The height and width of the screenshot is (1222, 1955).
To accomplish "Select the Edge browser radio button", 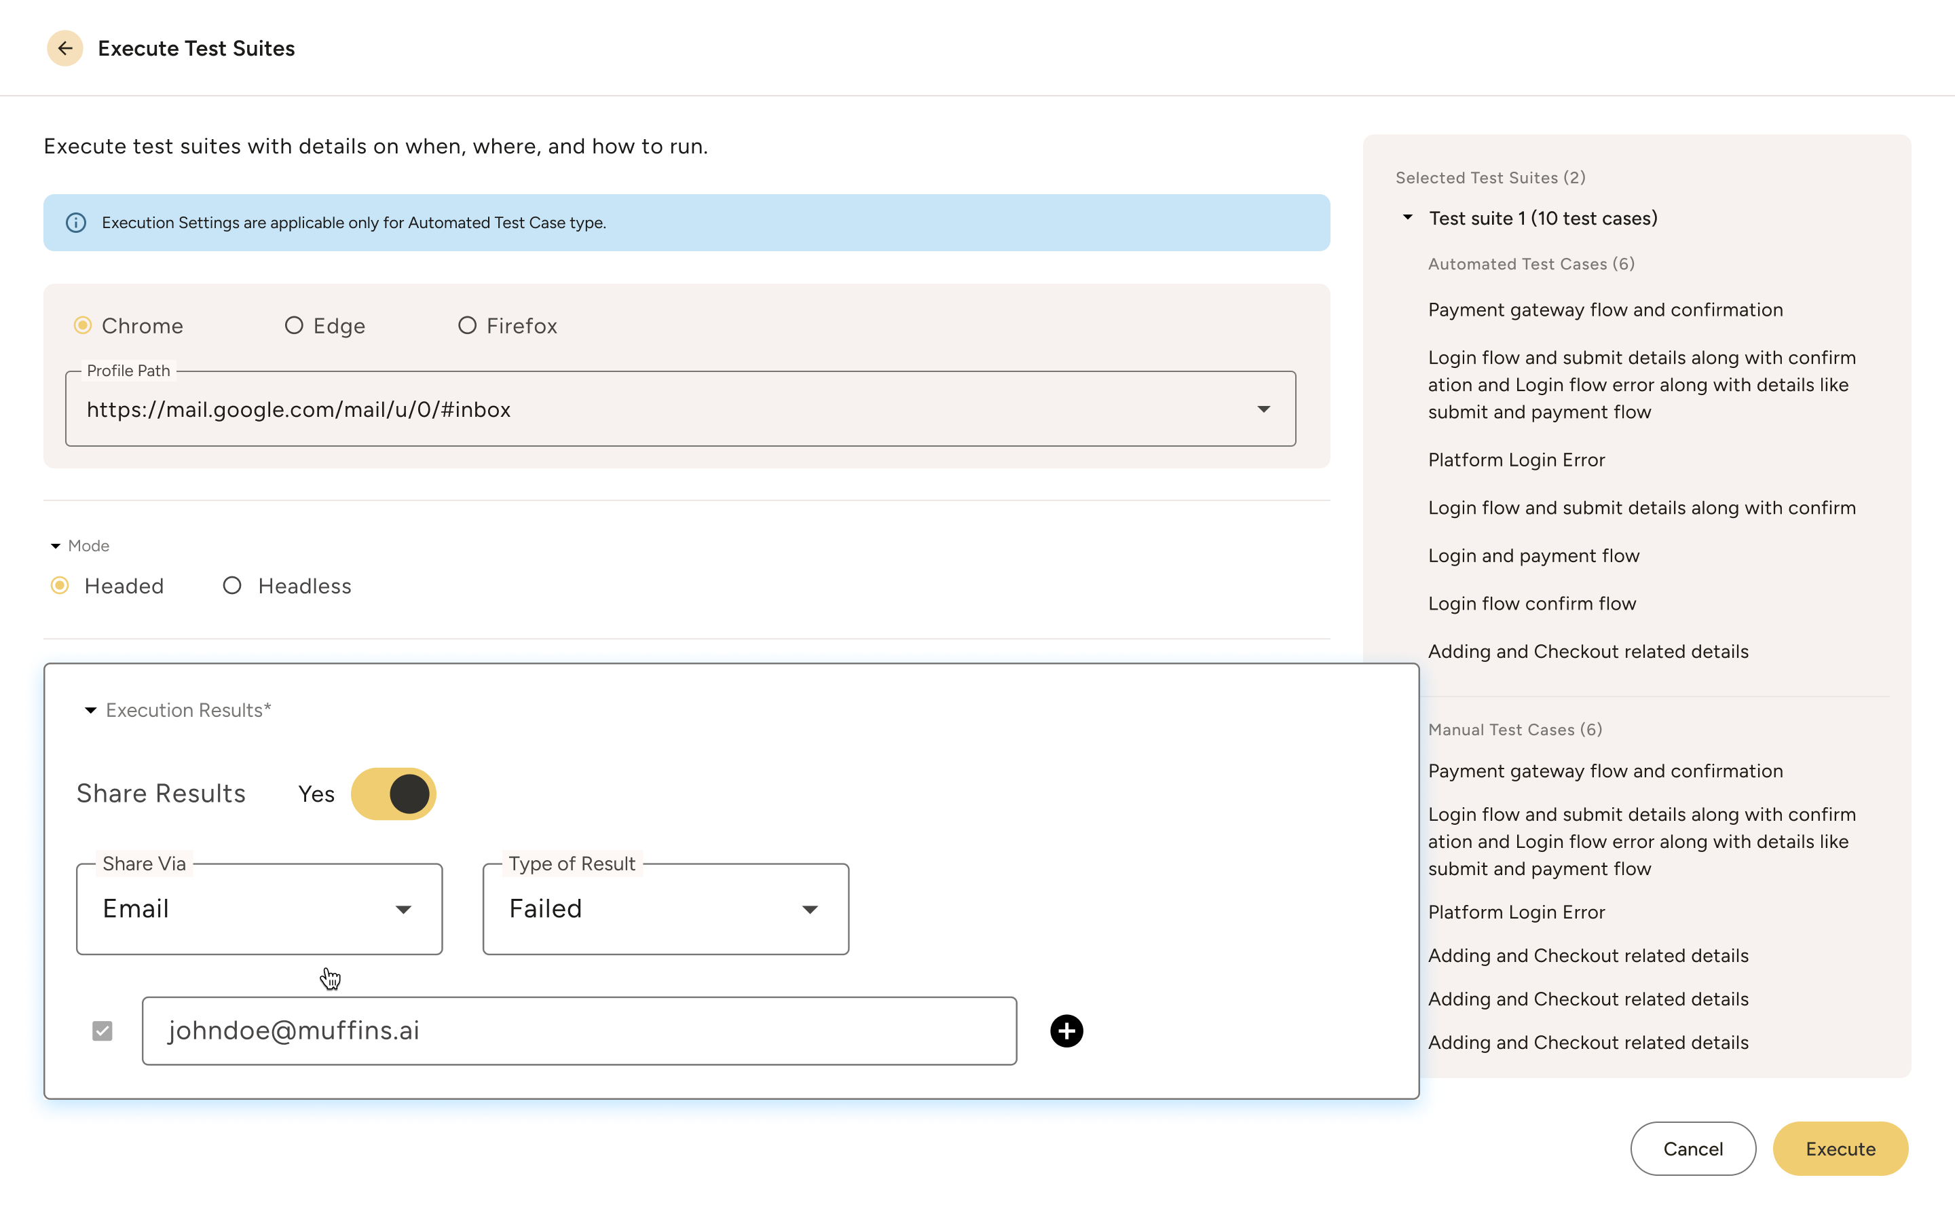I will pyautogui.click(x=294, y=325).
